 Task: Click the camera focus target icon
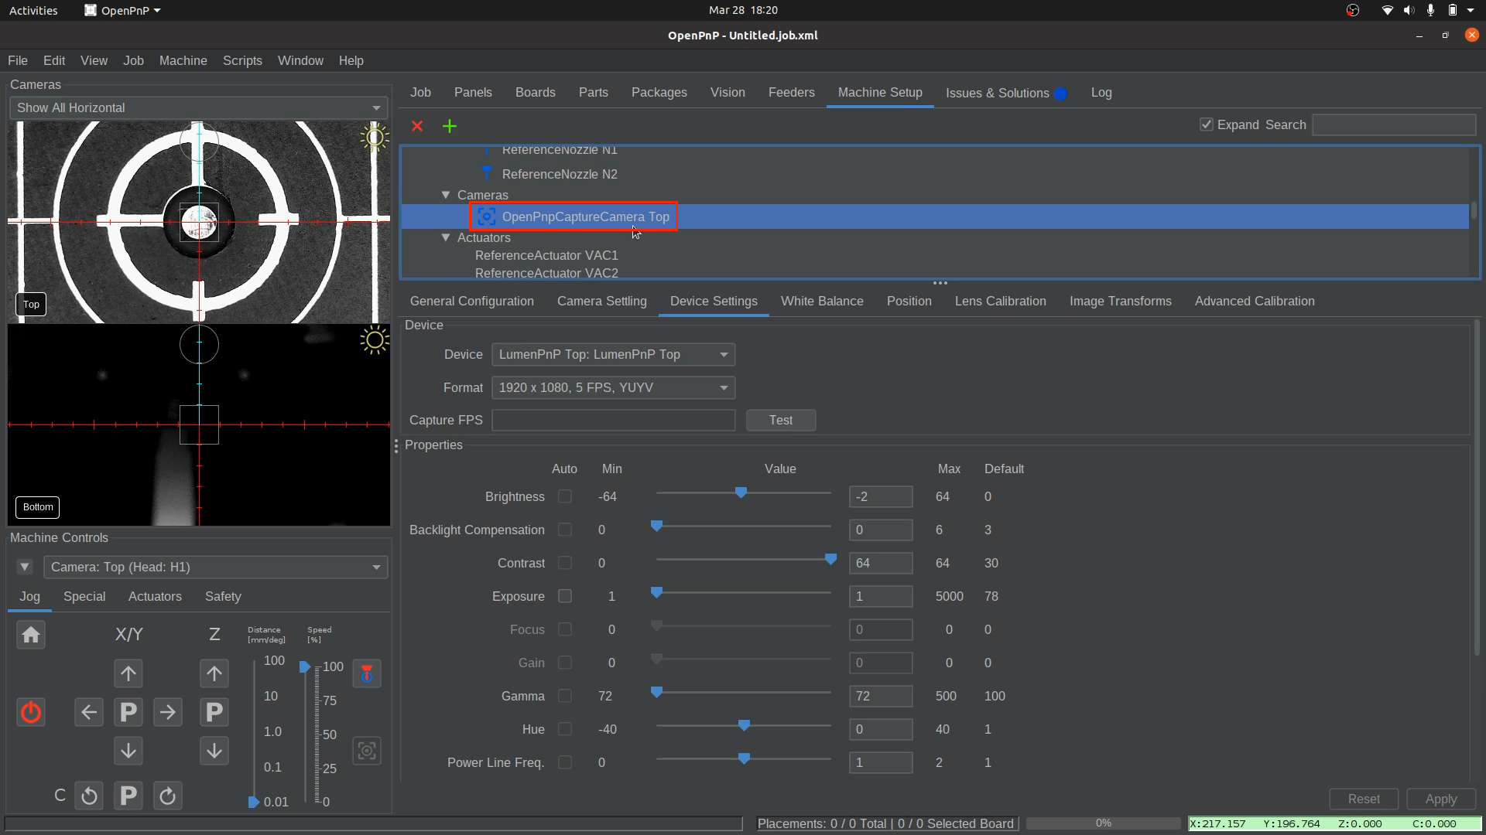[x=367, y=751]
